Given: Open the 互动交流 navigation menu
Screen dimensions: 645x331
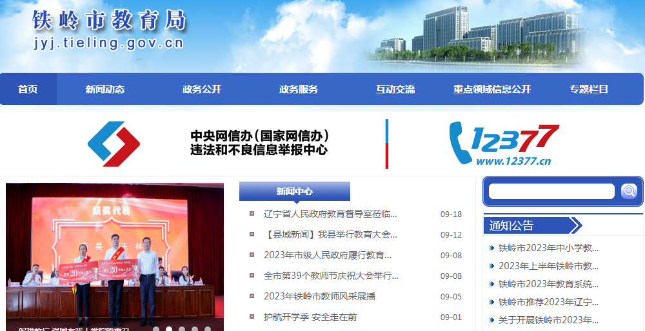Looking at the screenshot, I should coord(395,89).
